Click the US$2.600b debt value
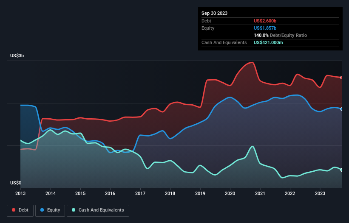The width and height of the screenshot is (349, 223). [265, 21]
